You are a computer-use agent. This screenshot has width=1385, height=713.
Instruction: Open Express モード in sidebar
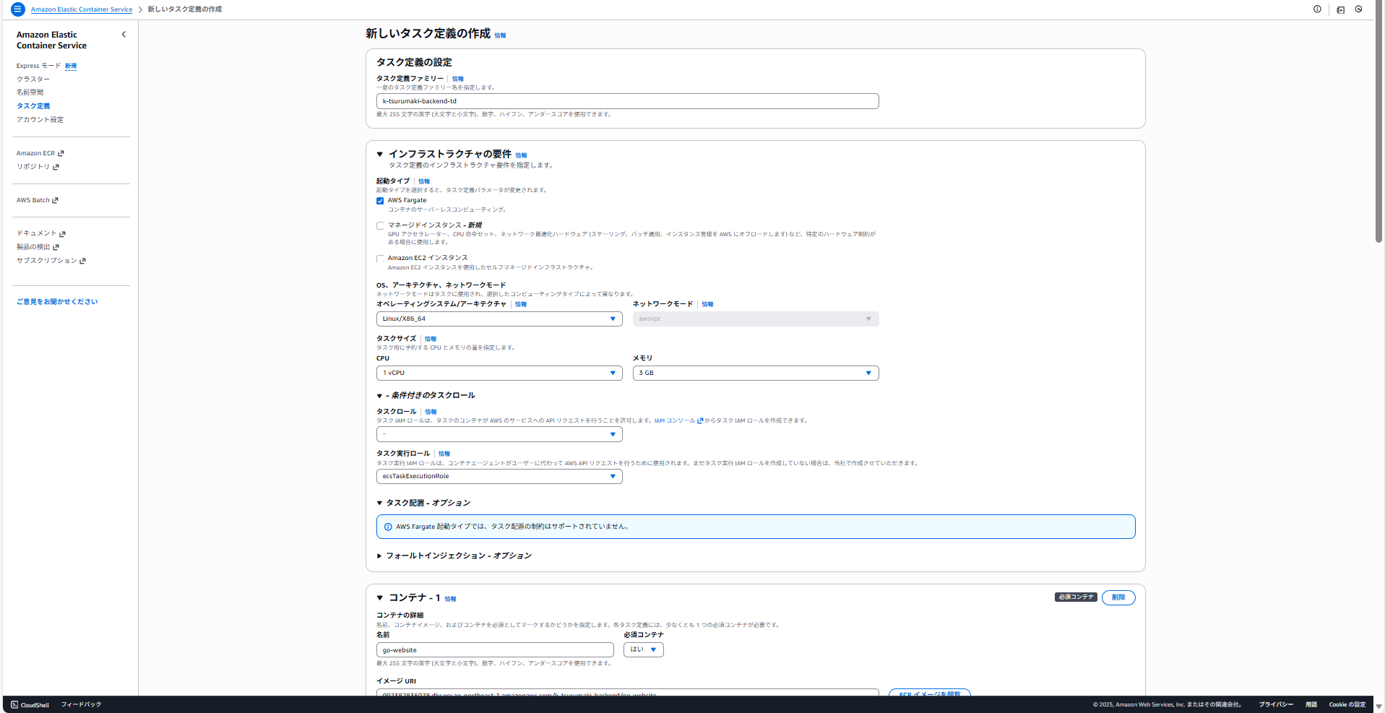point(38,66)
